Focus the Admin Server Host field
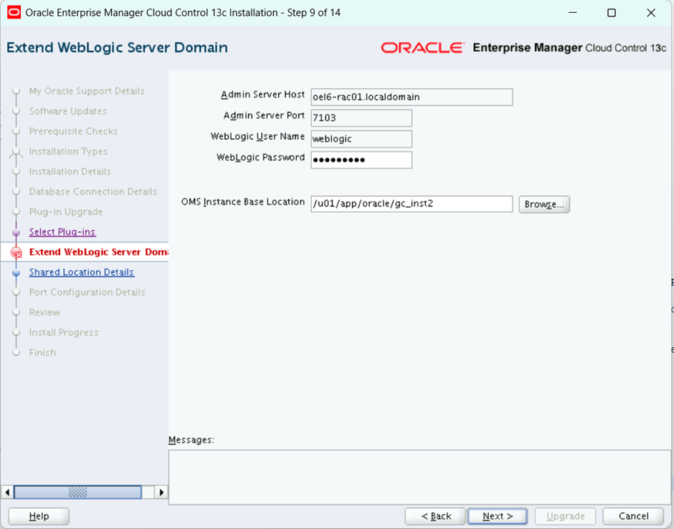The height and width of the screenshot is (529, 674). pos(412,97)
